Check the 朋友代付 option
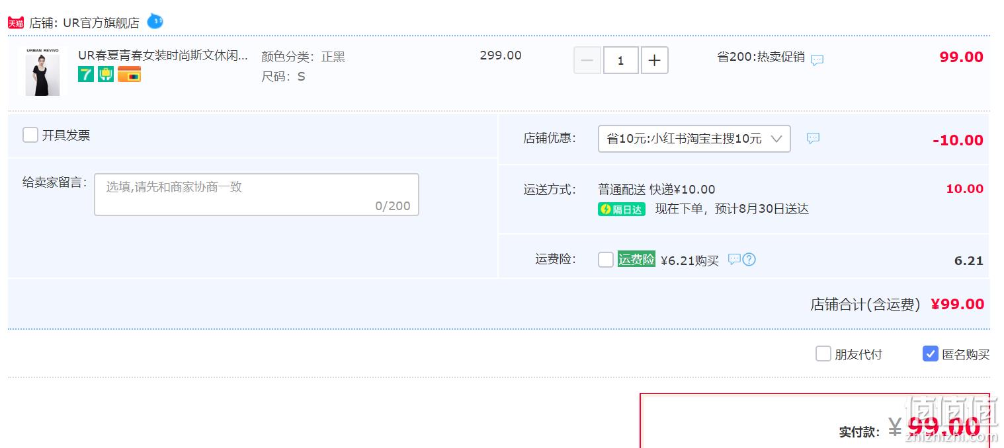 click(x=823, y=354)
